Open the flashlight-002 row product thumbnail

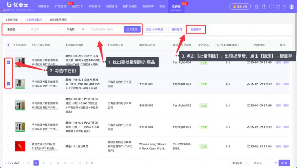click(20, 105)
